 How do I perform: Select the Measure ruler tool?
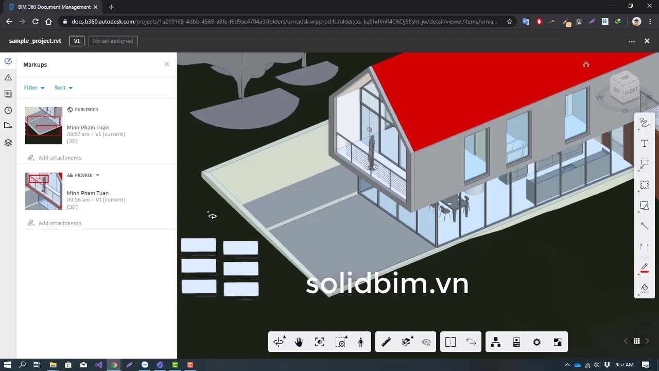386,342
